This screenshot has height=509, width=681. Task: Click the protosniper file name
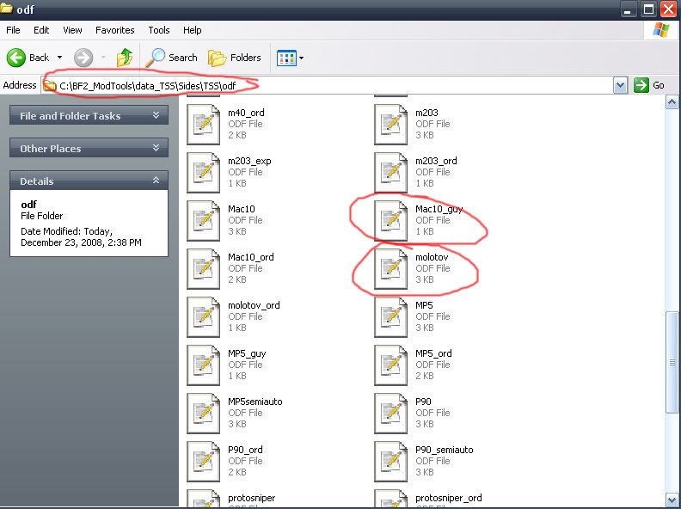251,498
